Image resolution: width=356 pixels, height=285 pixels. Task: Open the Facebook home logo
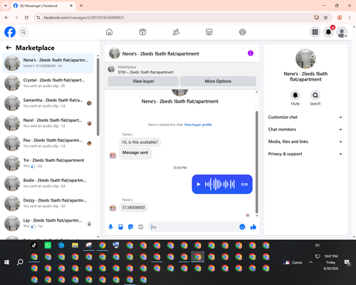[10, 32]
